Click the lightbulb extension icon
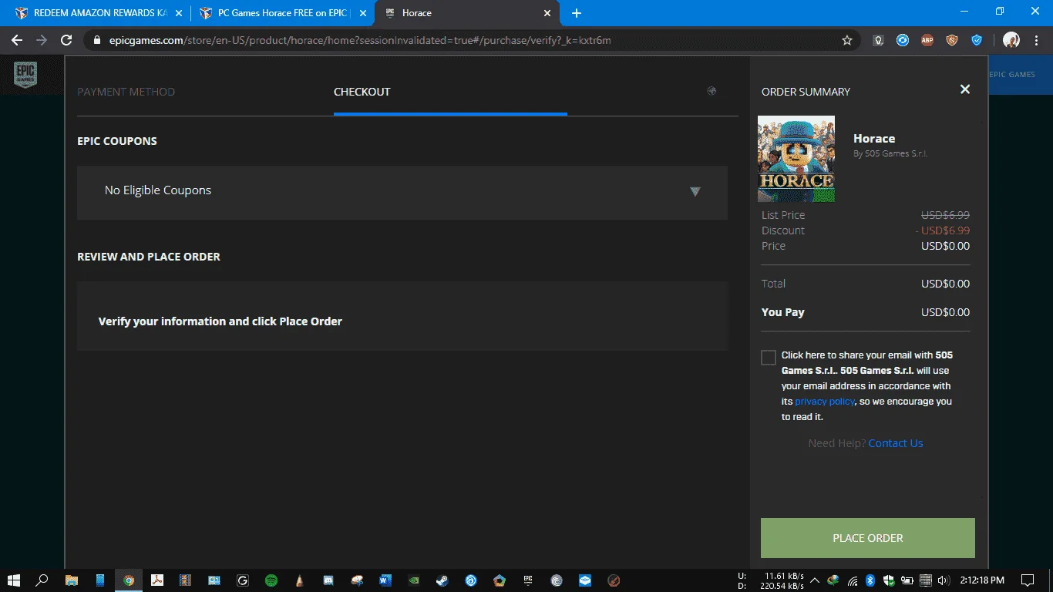Viewport: 1053px width, 592px height. click(878, 40)
